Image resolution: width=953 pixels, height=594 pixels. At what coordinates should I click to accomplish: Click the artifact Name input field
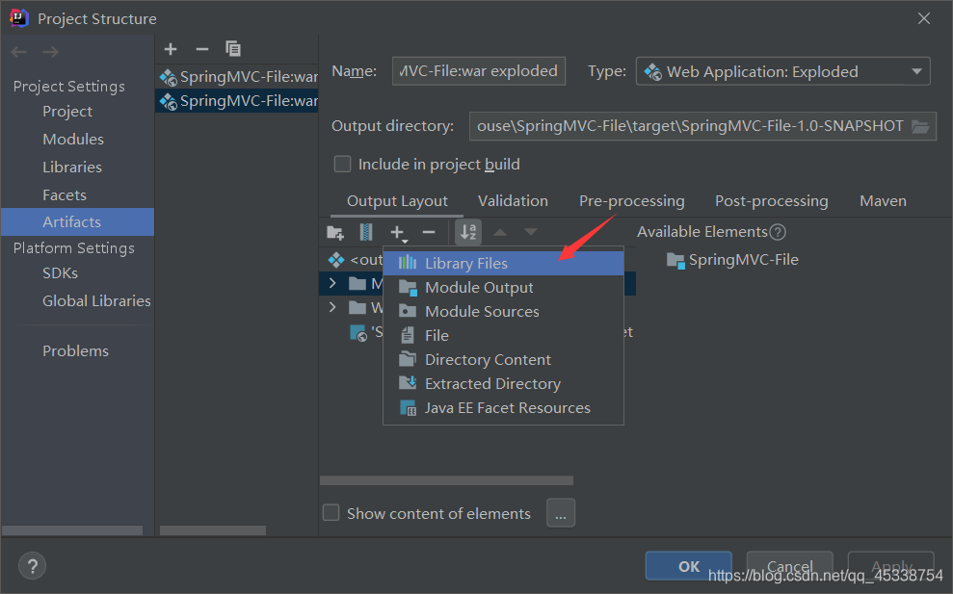click(x=479, y=71)
